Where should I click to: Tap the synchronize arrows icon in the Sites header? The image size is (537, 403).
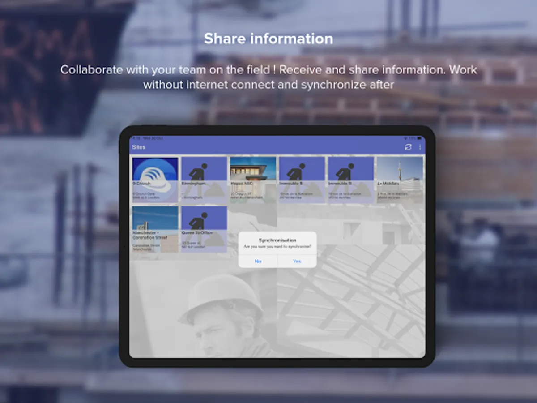(x=408, y=147)
